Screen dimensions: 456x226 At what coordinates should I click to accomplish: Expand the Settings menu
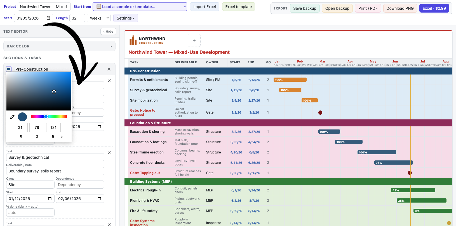click(126, 18)
